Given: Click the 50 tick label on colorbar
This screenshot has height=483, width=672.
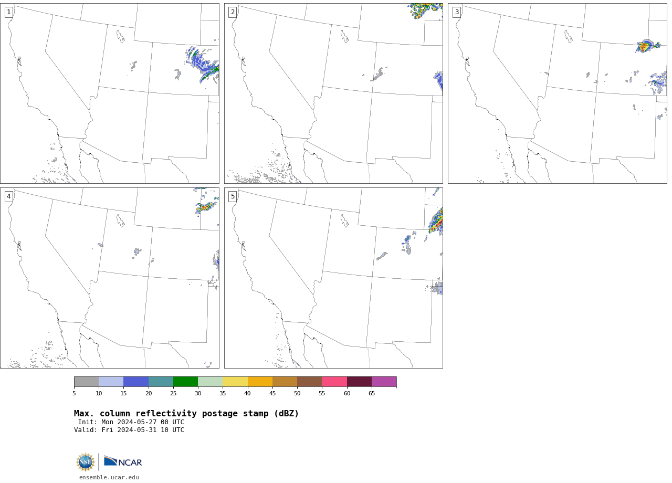Looking at the screenshot, I should pyautogui.click(x=297, y=393).
